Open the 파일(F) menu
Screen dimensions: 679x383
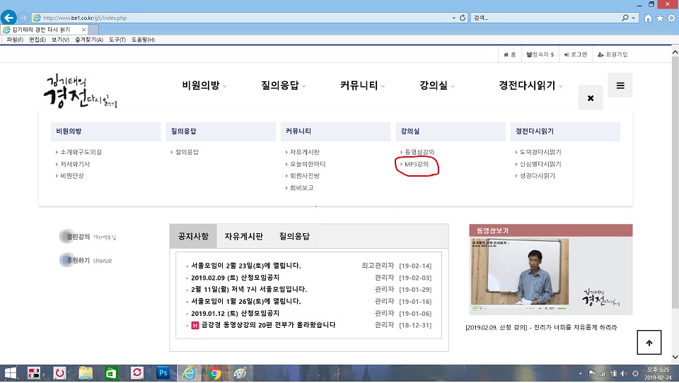pos(15,40)
